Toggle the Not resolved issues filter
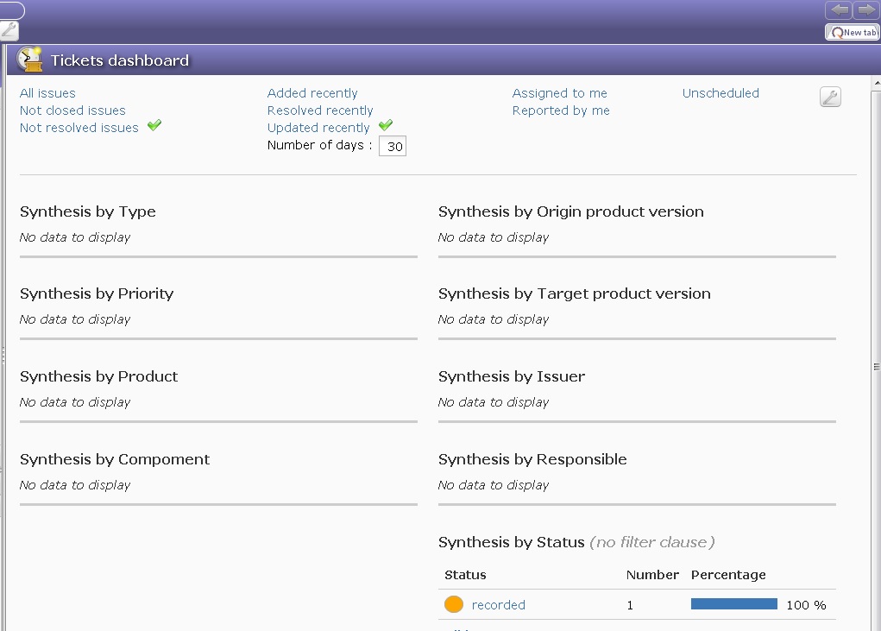881x631 pixels. coord(79,128)
